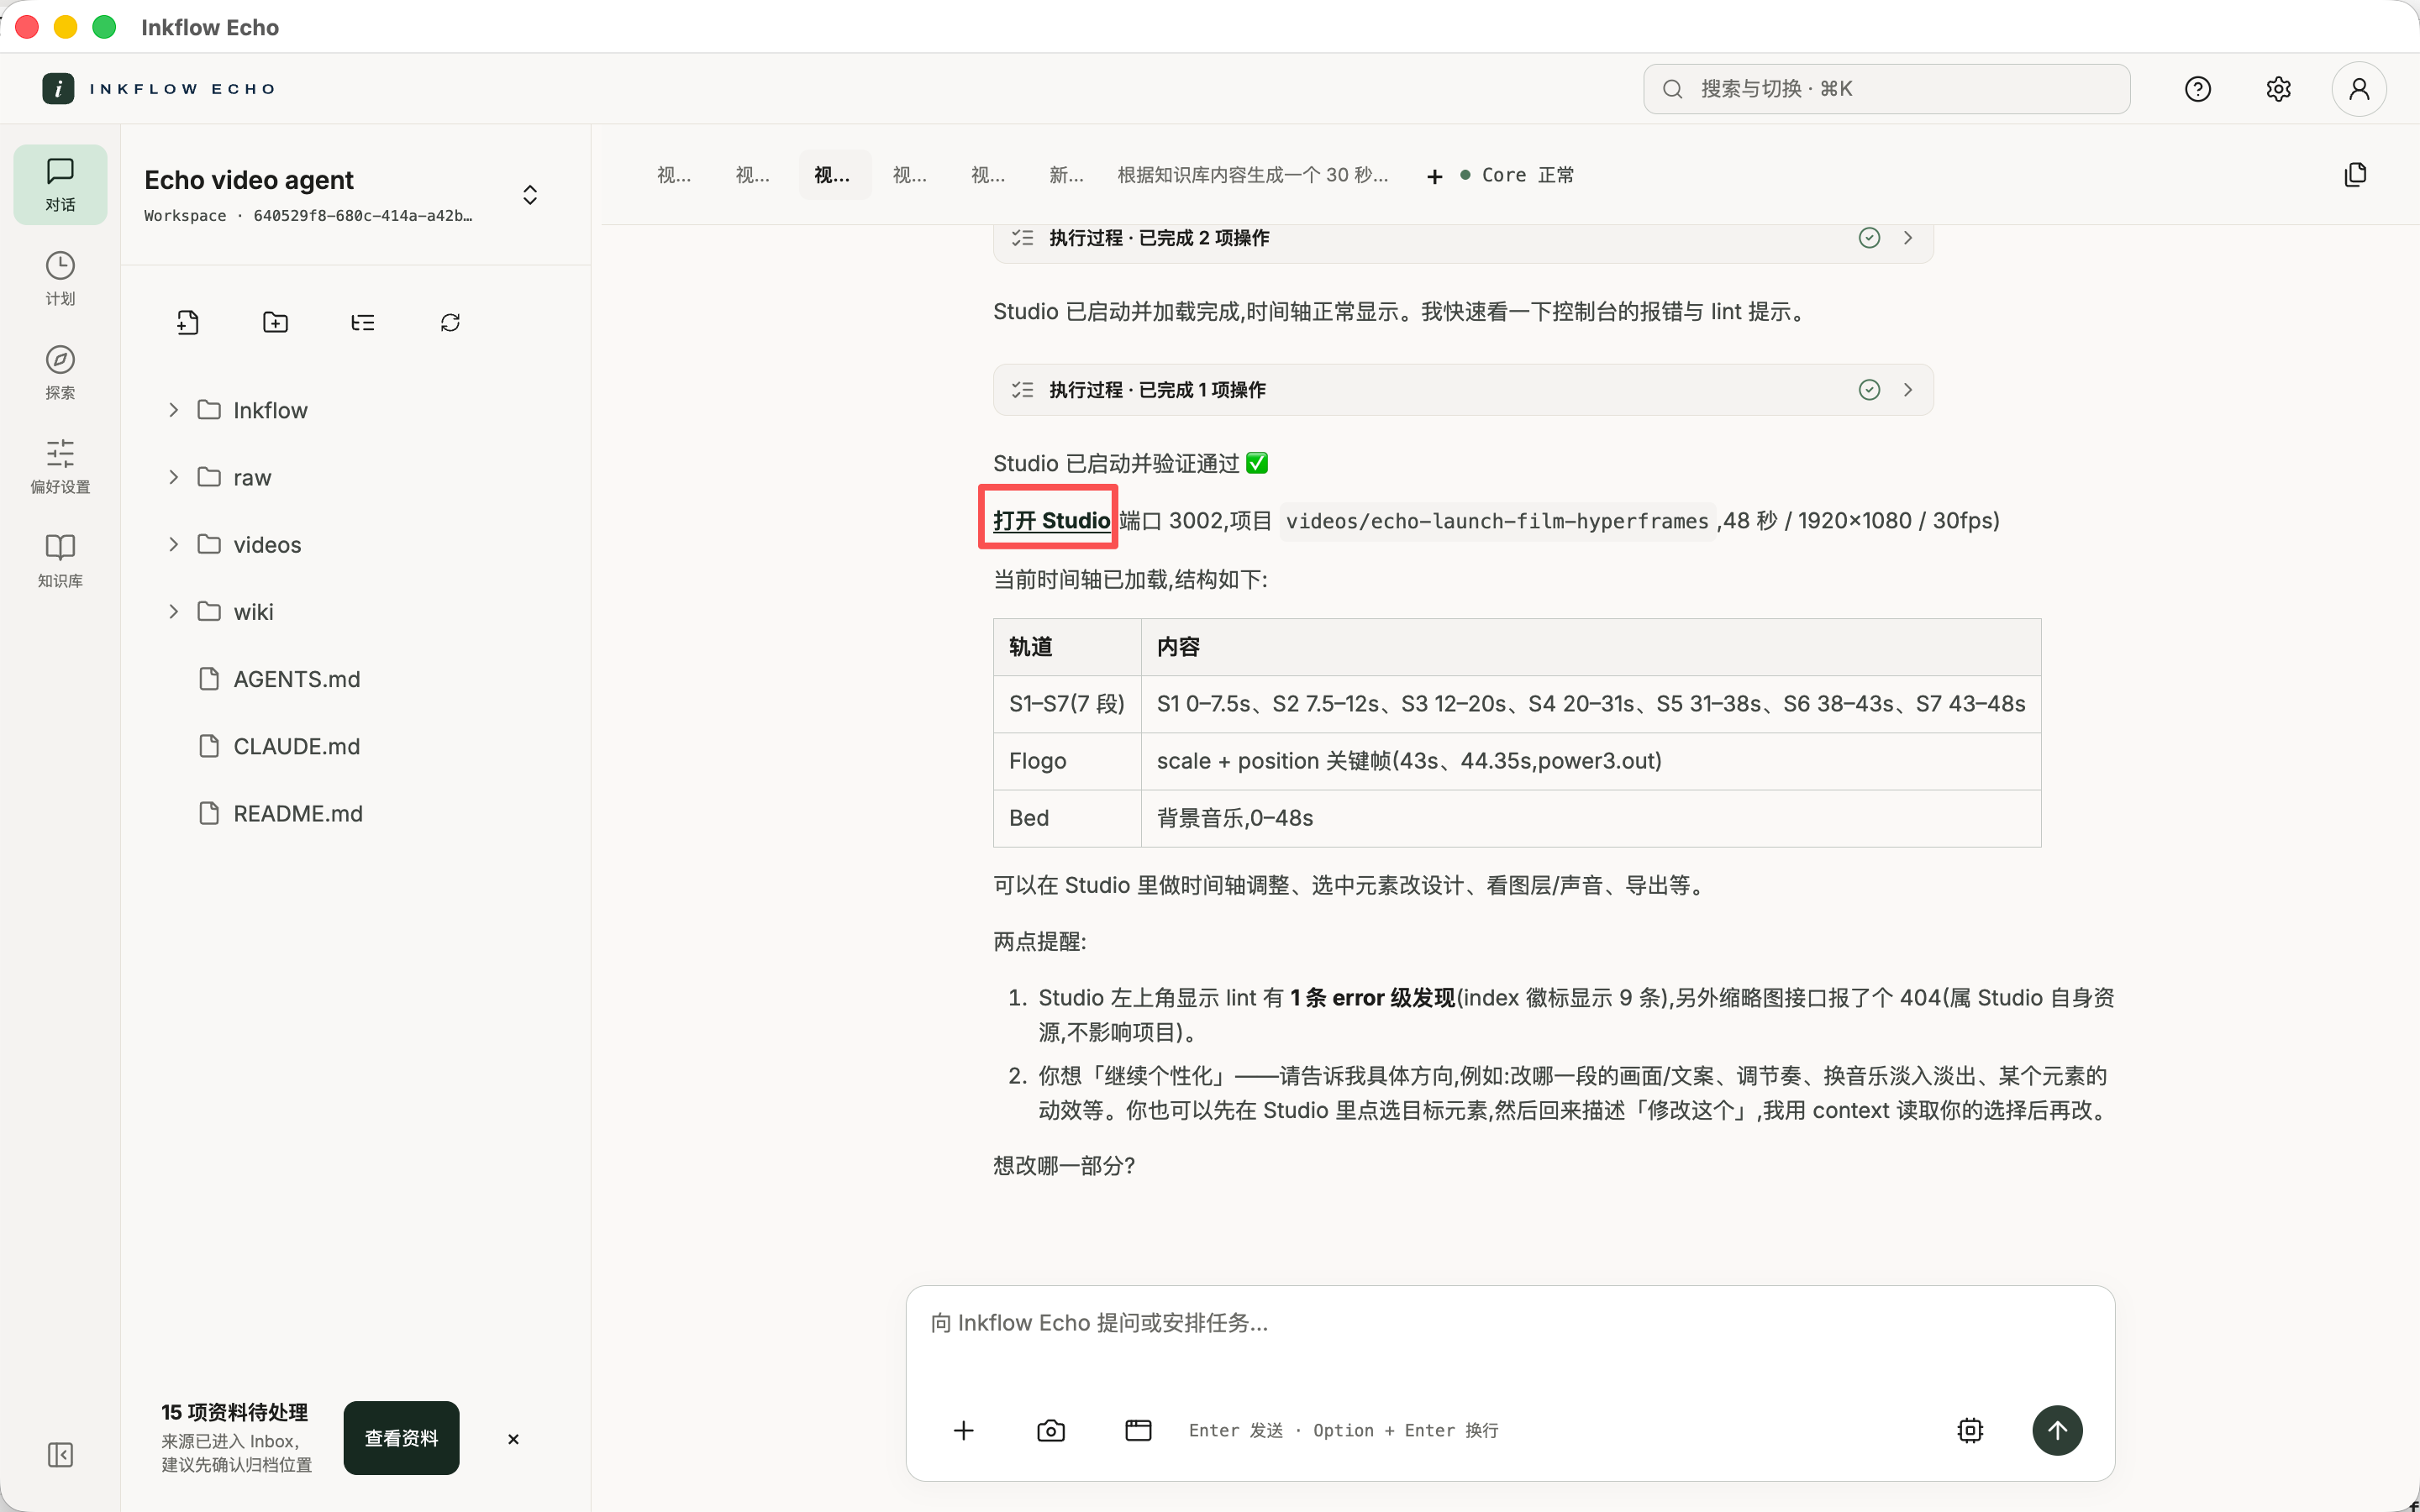Image resolution: width=2420 pixels, height=1512 pixels.
Task: Click the Inkflow Echo logo
Action: [x=159, y=89]
